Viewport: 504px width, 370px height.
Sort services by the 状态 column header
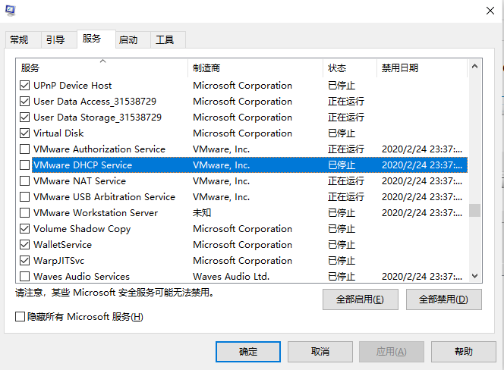[x=349, y=68]
